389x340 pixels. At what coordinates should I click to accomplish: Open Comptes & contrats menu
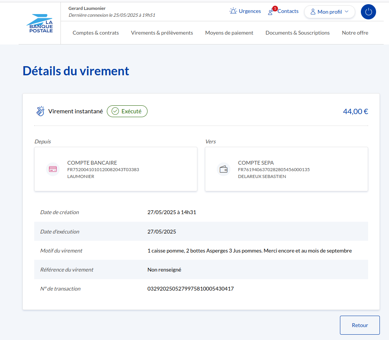96,33
